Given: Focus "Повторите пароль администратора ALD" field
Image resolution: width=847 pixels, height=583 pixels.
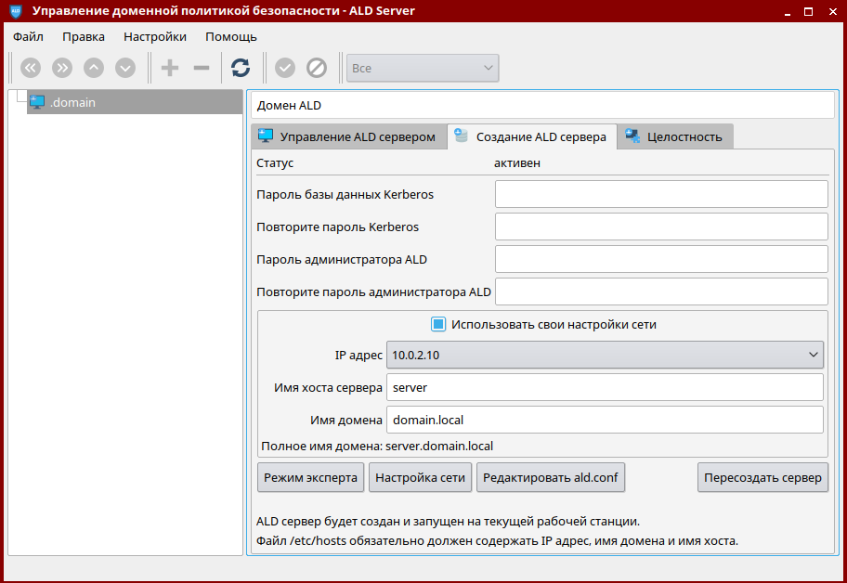Looking at the screenshot, I should point(661,291).
